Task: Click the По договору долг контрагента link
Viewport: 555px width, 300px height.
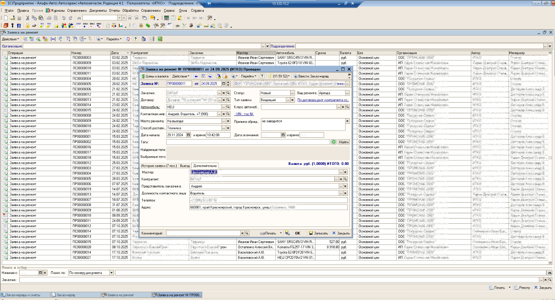Action: 323,100
